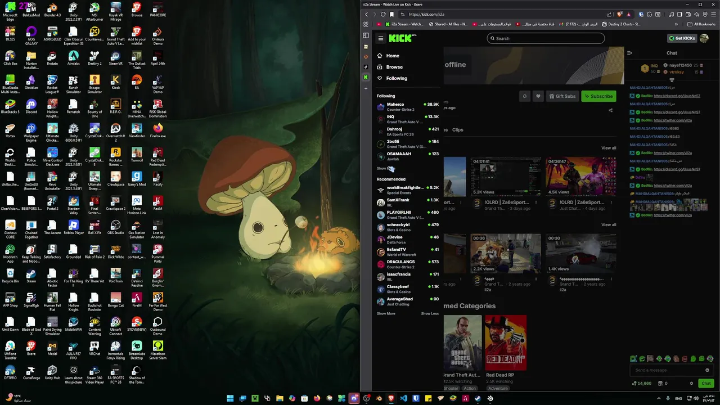This screenshot has height=405, width=720.
Task: Click the notification bell on channel
Action: (525, 96)
